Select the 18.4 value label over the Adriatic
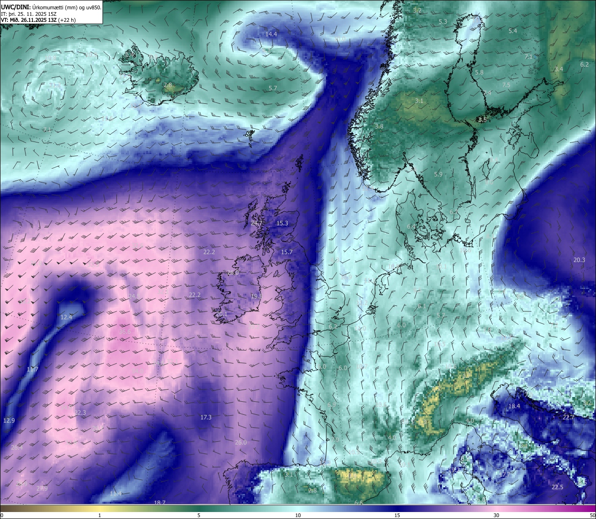The image size is (596, 519). pos(514,406)
